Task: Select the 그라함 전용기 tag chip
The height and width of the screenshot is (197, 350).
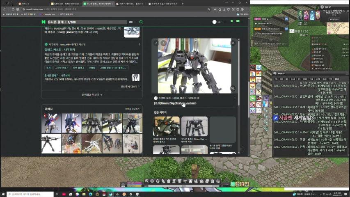Action: point(62,68)
